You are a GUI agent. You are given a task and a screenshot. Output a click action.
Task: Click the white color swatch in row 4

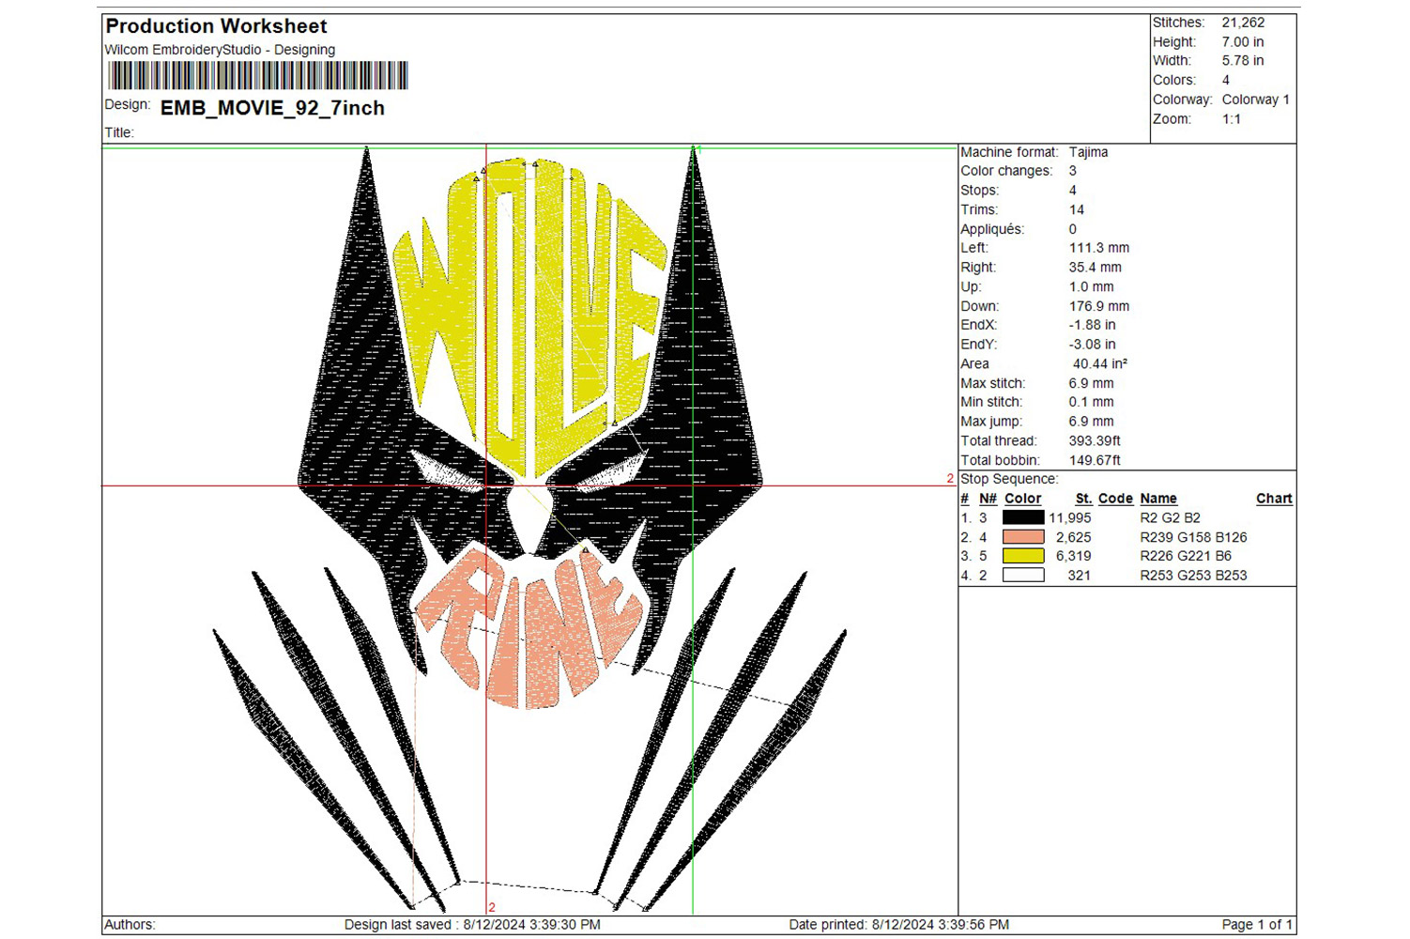click(x=1023, y=576)
